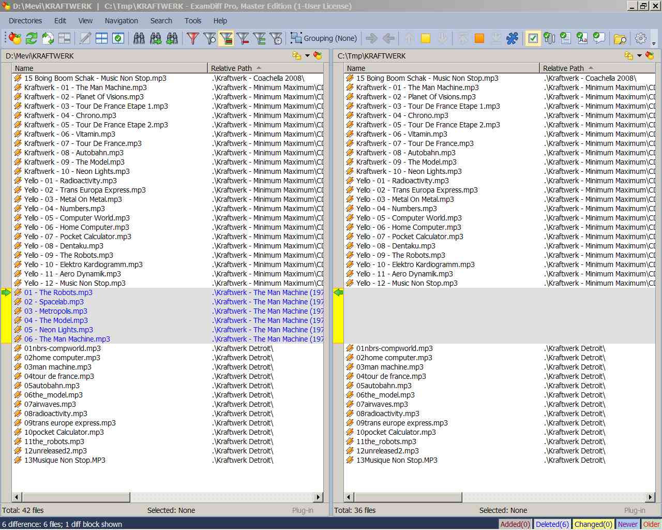This screenshot has width=662, height=530.
Task: Click the blue puzzle plug-in icon
Action: coord(513,38)
